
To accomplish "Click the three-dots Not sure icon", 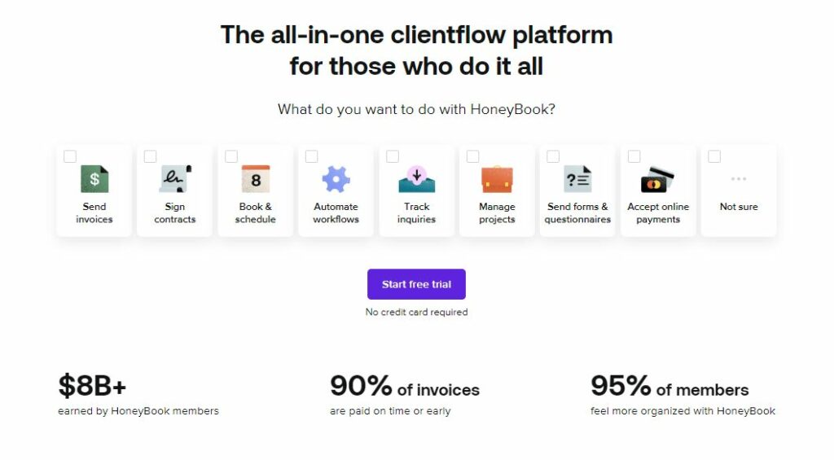I will click(x=739, y=178).
